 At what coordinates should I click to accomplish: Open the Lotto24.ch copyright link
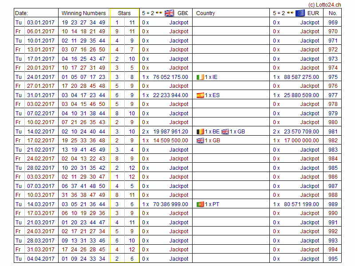[x=324, y=4]
